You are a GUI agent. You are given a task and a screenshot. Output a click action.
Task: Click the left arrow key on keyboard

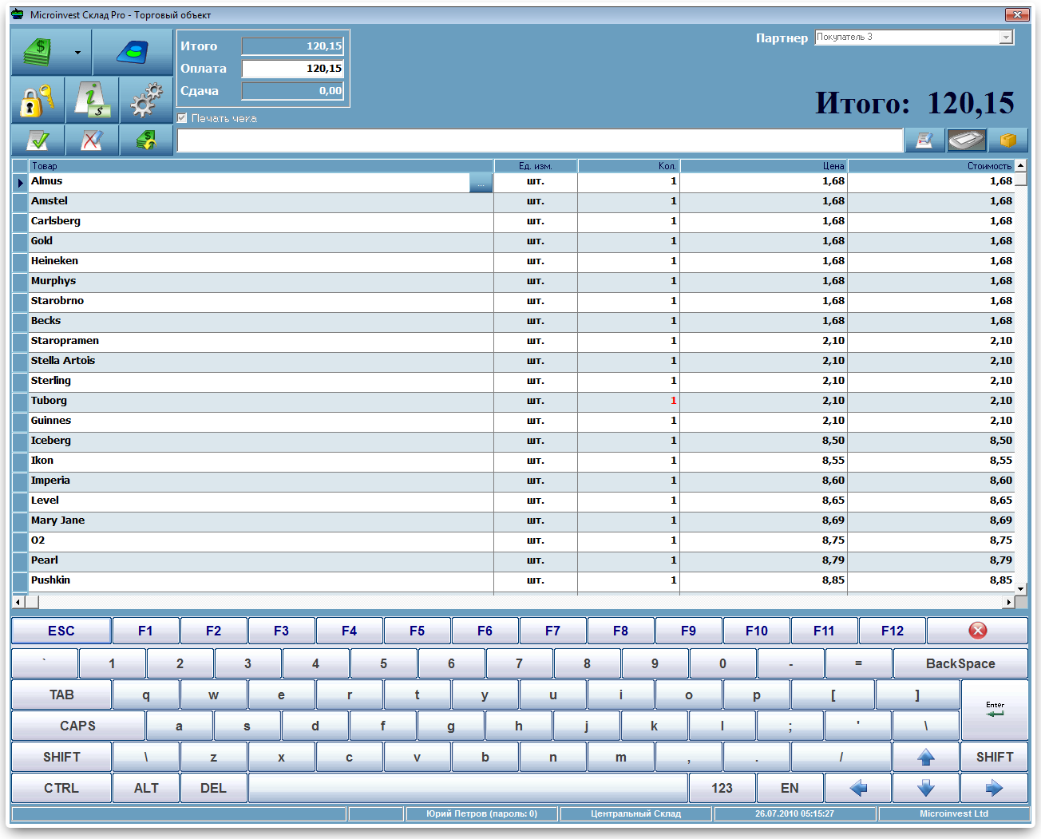click(x=858, y=788)
